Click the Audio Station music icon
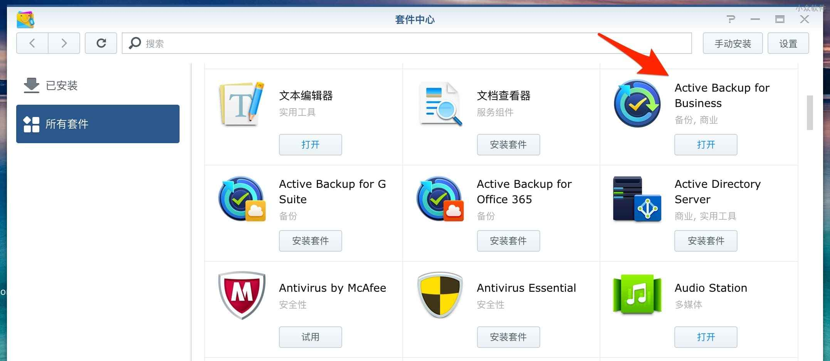 tap(637, 295)
